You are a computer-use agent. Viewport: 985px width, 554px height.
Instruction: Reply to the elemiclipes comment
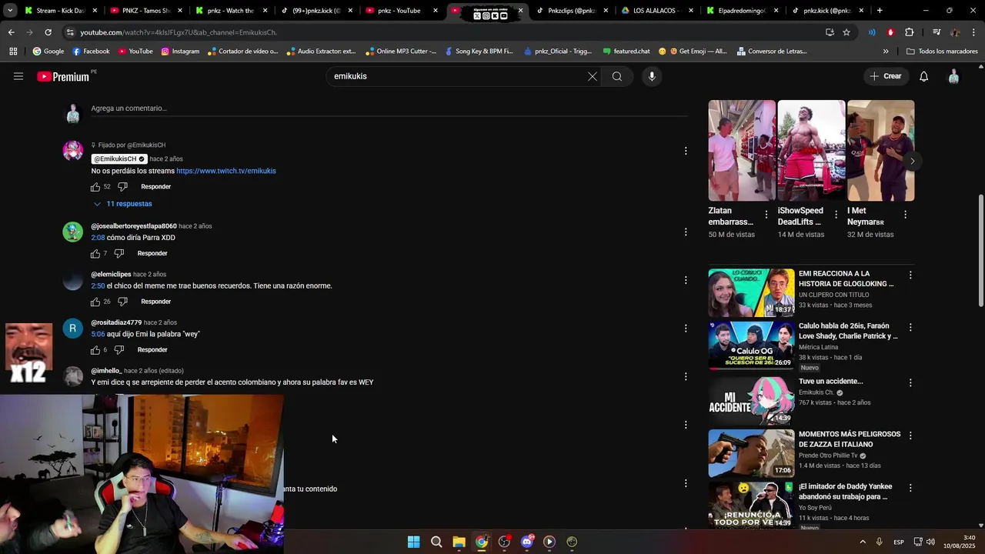coord(155,302)
